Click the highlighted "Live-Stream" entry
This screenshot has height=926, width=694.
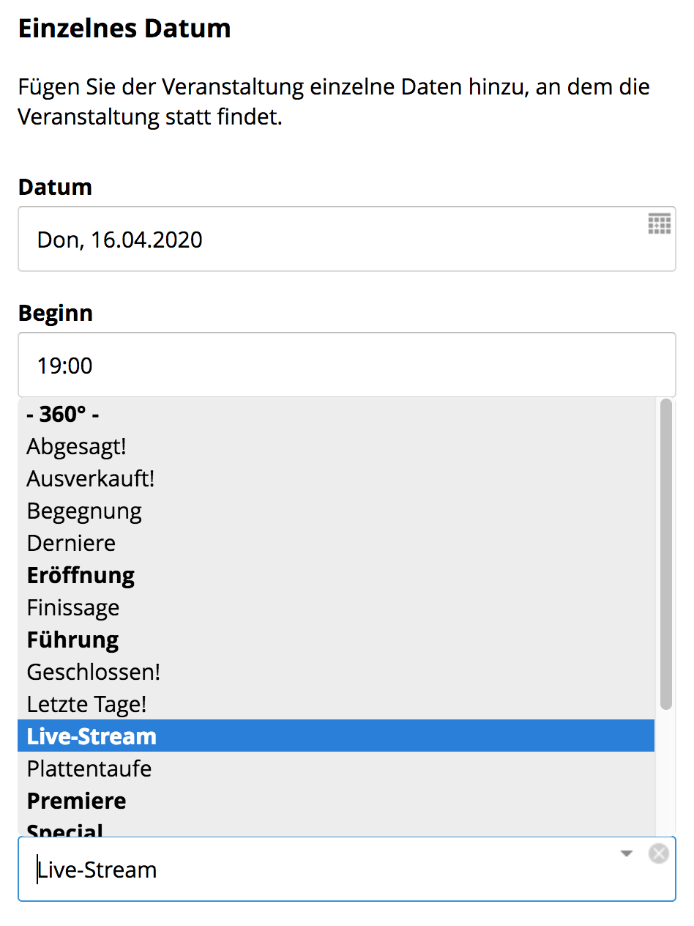pyautogui.click(x=336, y=736)
